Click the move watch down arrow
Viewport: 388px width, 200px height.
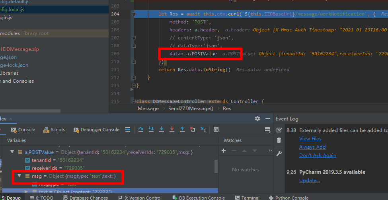click(255, 151)
